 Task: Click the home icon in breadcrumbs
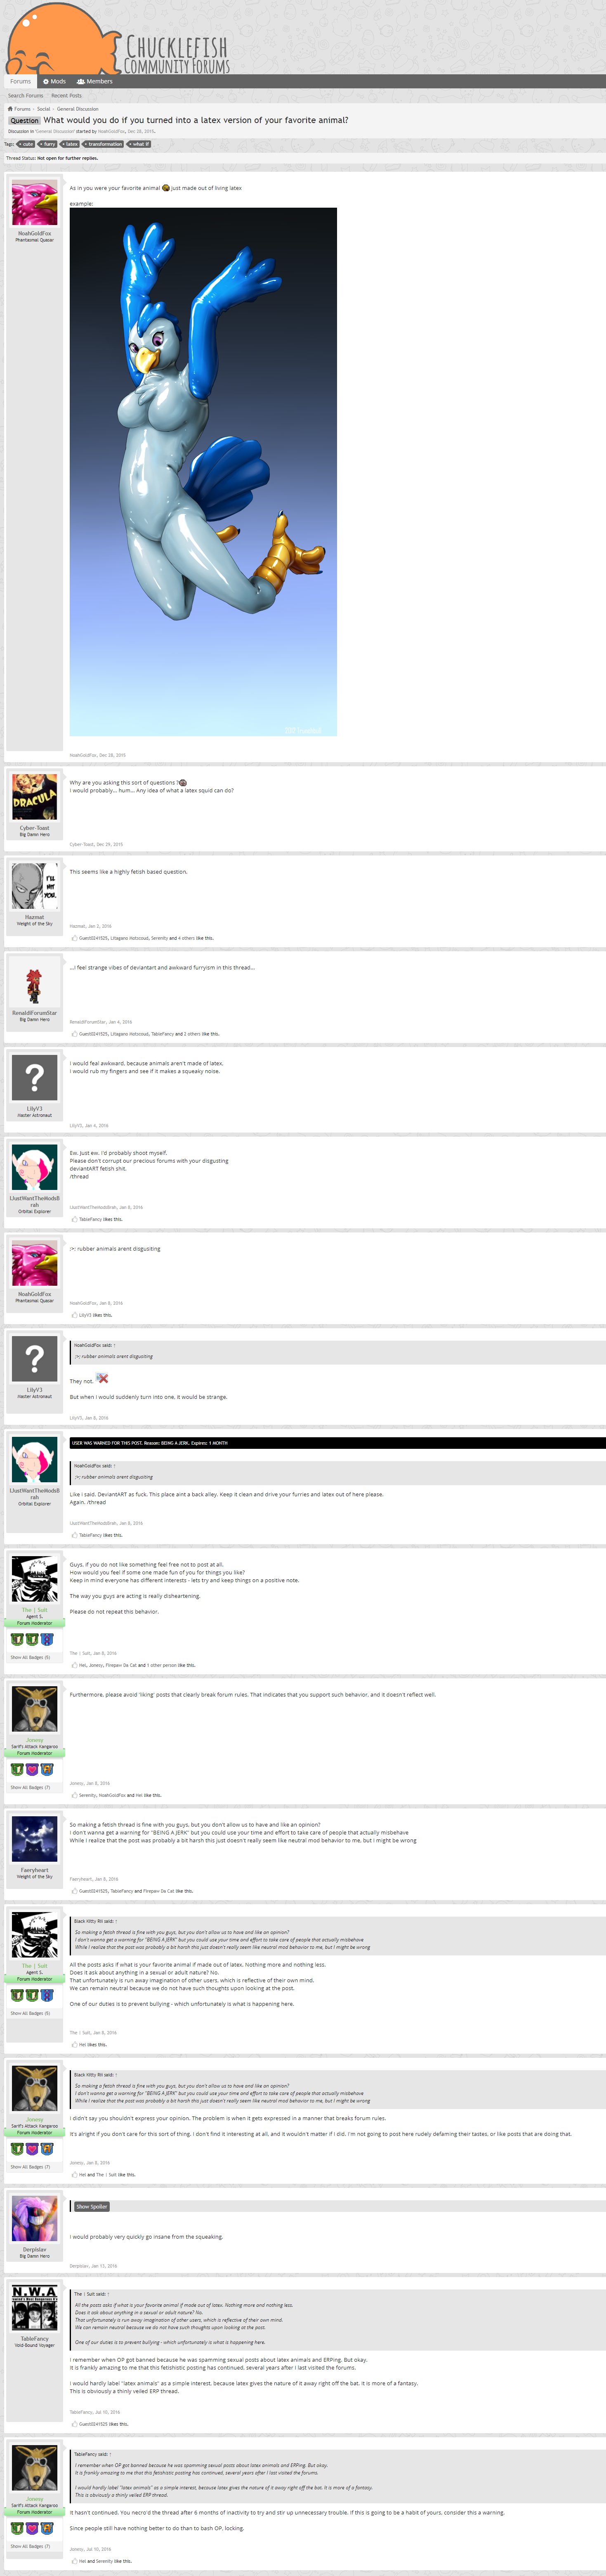pyautogui.click(x=10, y=109)
